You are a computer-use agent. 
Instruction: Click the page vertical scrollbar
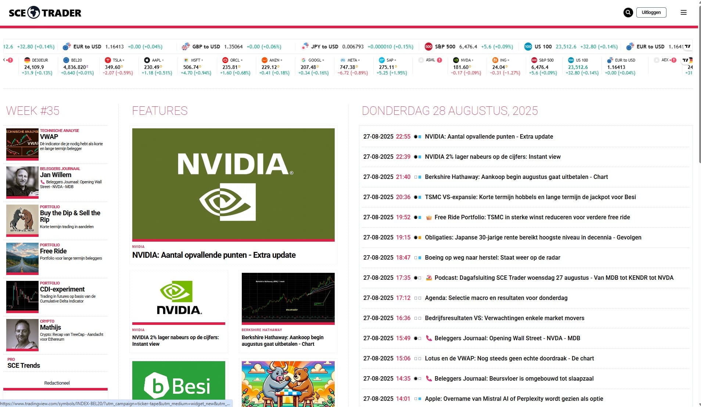point(699,203)
